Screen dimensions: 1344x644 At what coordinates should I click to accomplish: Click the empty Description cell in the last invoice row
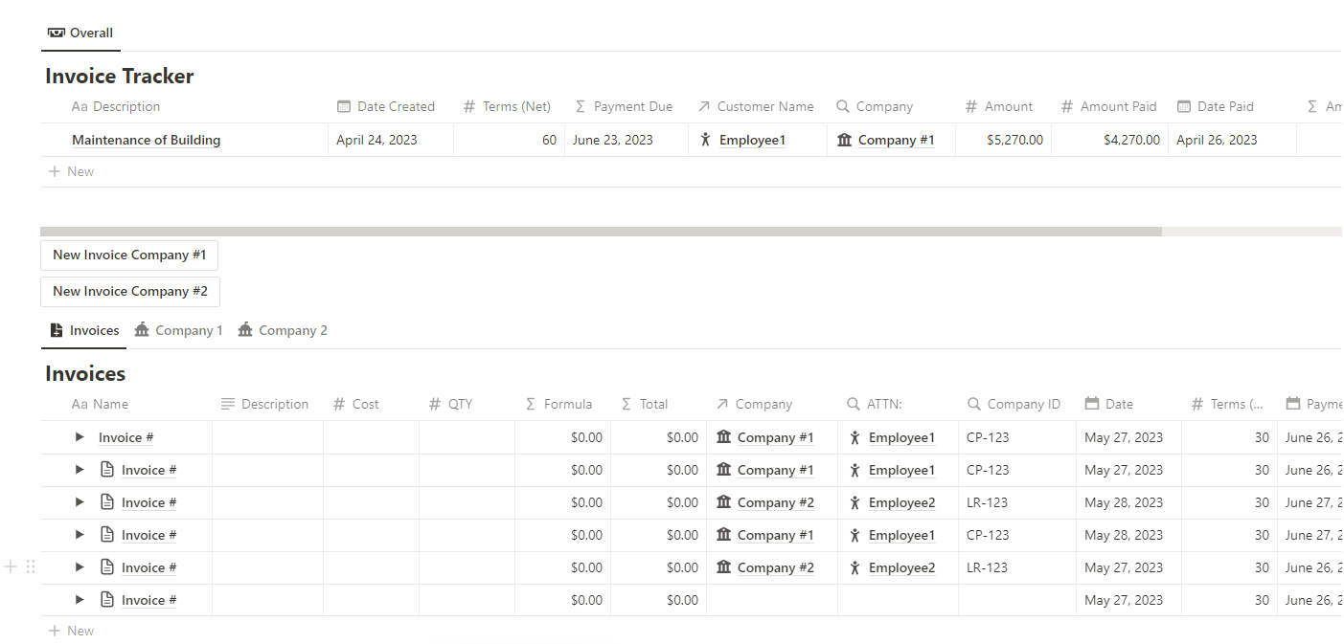[267, 600]
